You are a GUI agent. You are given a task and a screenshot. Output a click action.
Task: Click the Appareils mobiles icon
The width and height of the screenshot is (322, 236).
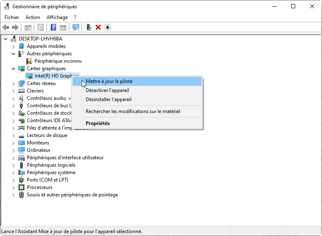pyautogui.click(x=21, y=46)
